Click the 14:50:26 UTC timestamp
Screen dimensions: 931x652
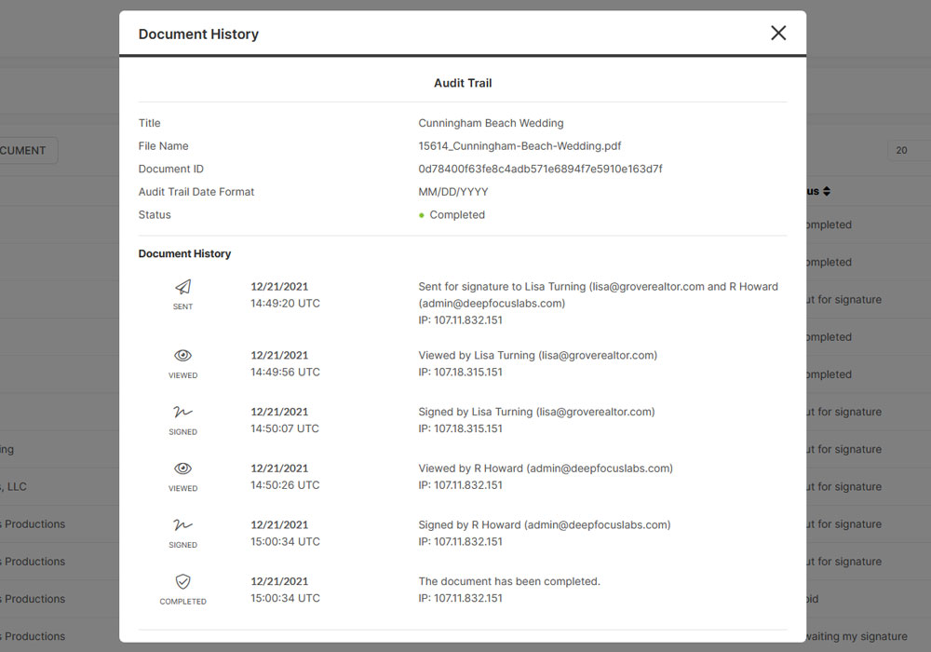click(285, 485)
